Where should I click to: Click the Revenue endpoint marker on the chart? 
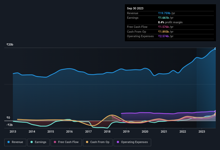[215, 49]
